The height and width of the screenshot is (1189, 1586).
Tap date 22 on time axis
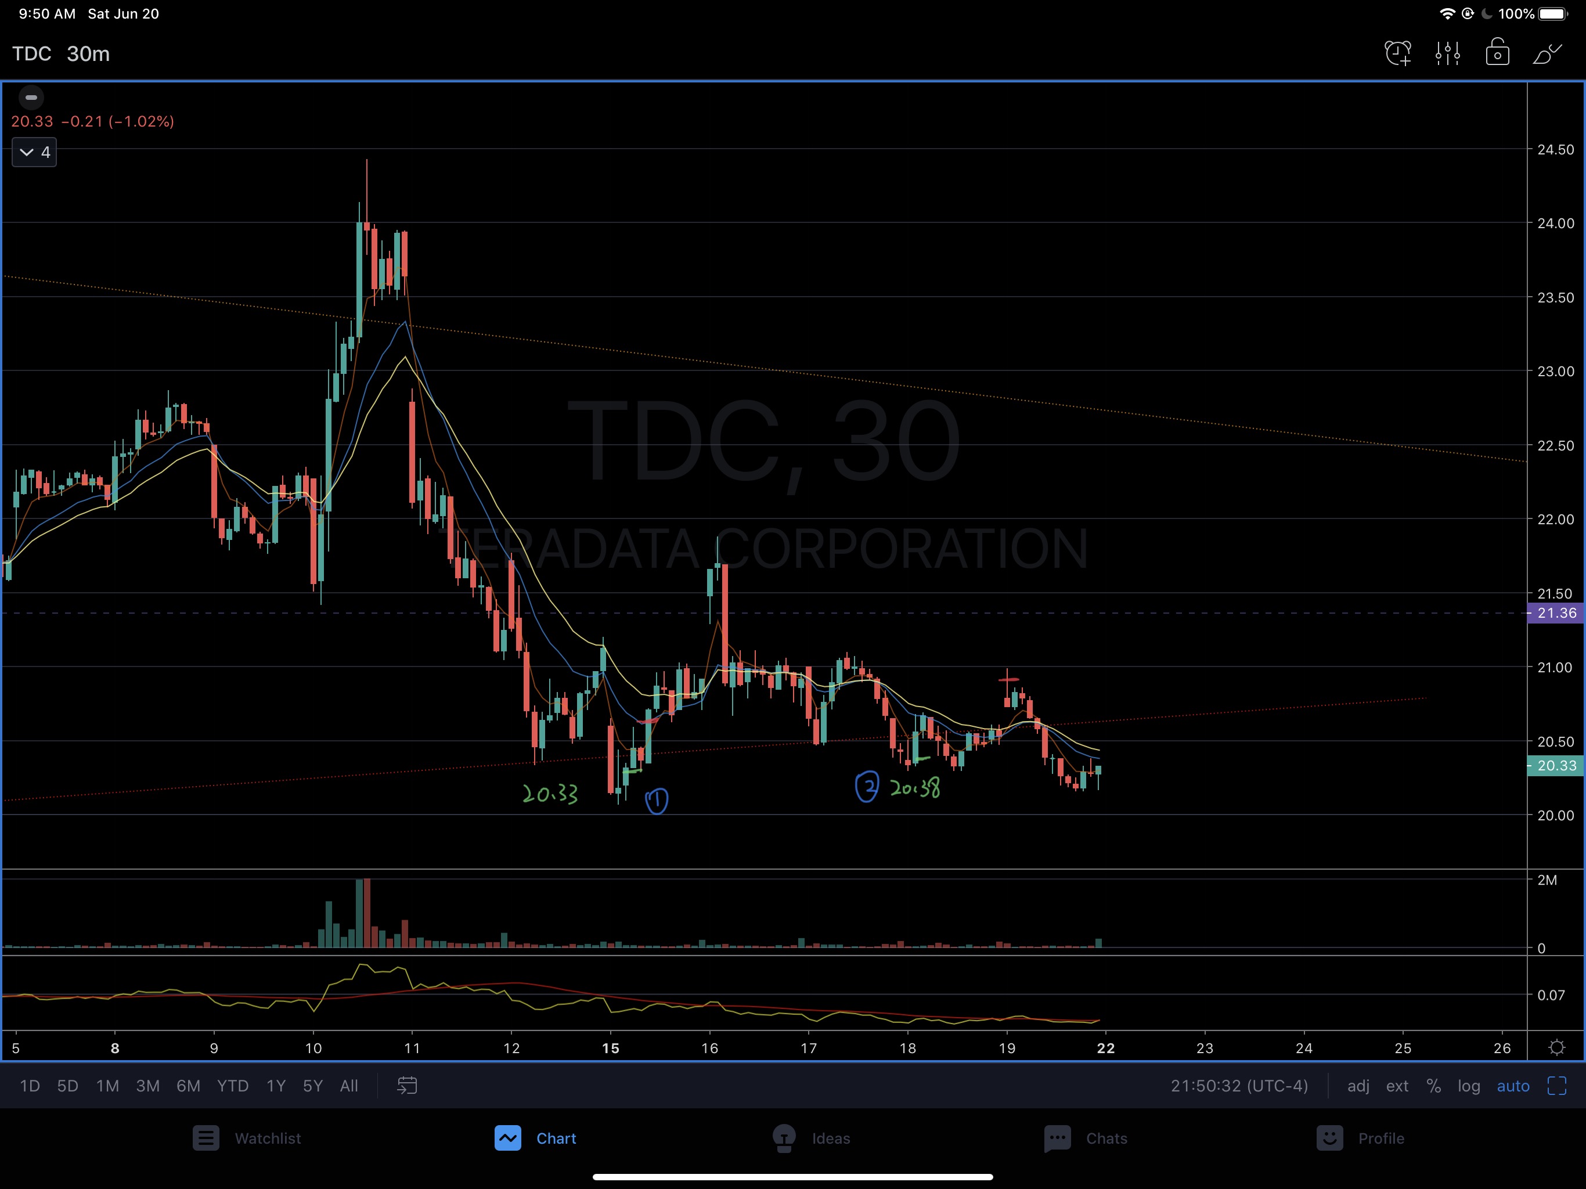(x=1105, y=1048)
